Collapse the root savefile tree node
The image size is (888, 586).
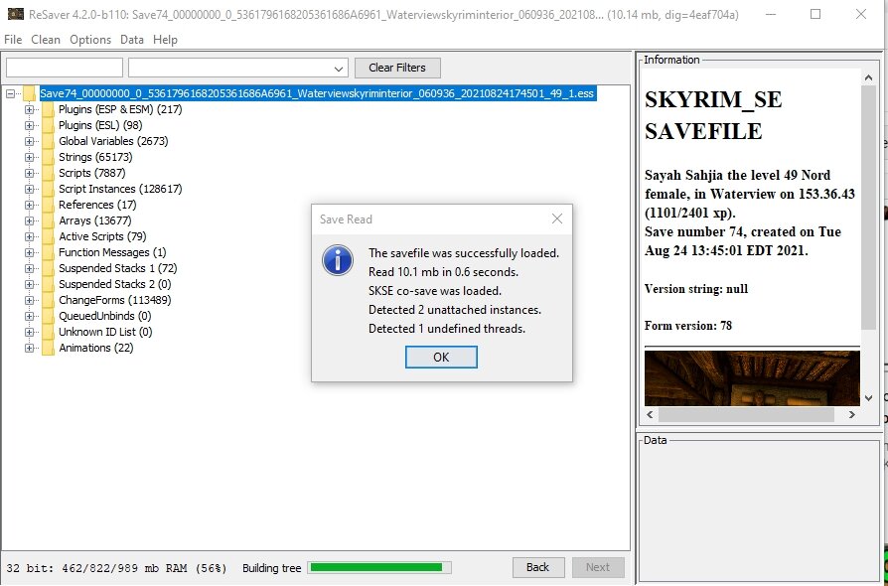10,94
